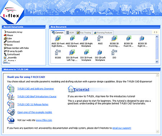Open the Mouse recent document
162x136 pixels.
pos(8,35)
